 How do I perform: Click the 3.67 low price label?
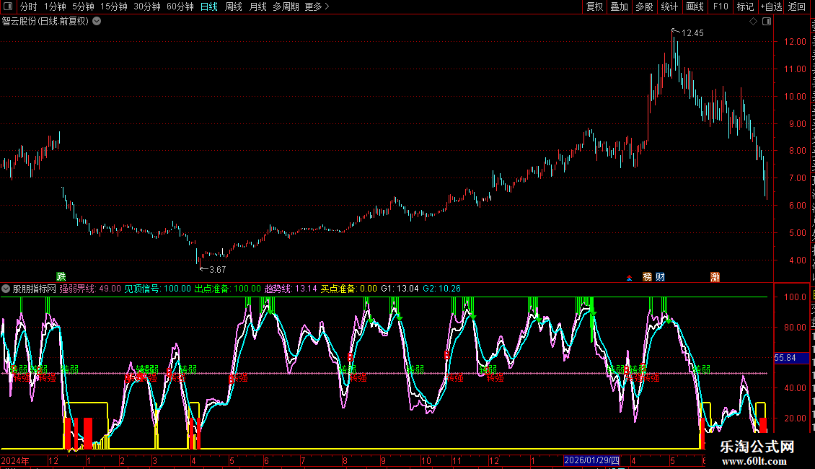pyautogui.click(x=217, y=270)
